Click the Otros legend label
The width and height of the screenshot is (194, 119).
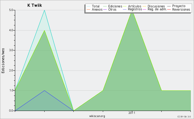pyautogui.click(x=112, y=9)
